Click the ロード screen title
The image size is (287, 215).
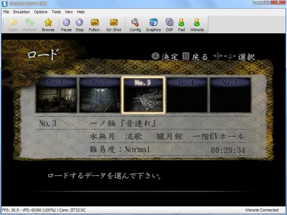coord(43,54)
